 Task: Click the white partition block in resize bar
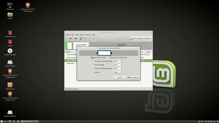pos(104,53)
